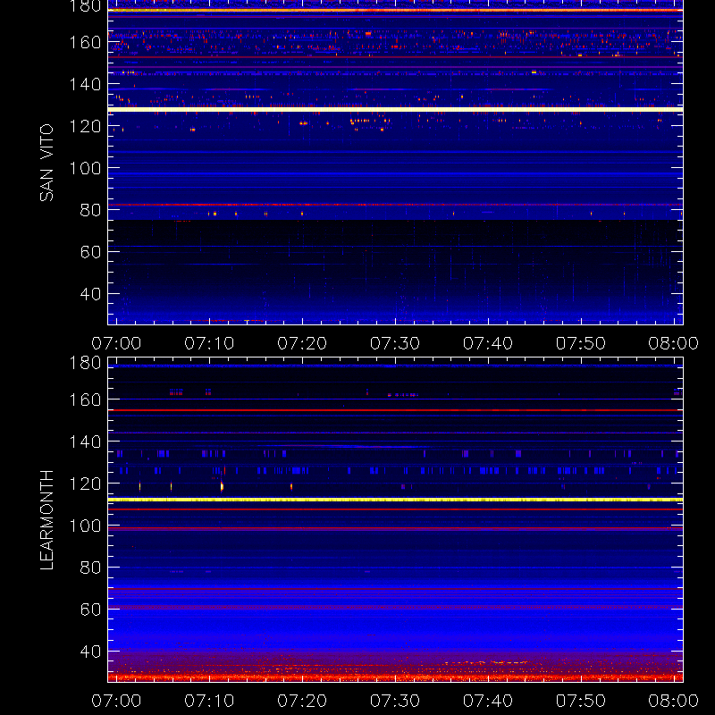
Task: Select the 100 frequency label on the San Vito plot
Action: (85, 168)
